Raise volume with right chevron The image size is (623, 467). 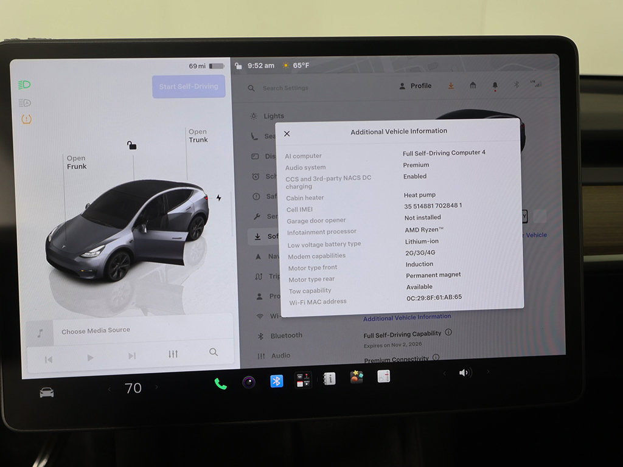(x=489, y=372)
